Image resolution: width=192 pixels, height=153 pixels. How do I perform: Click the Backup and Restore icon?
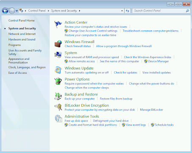[58, 96]
